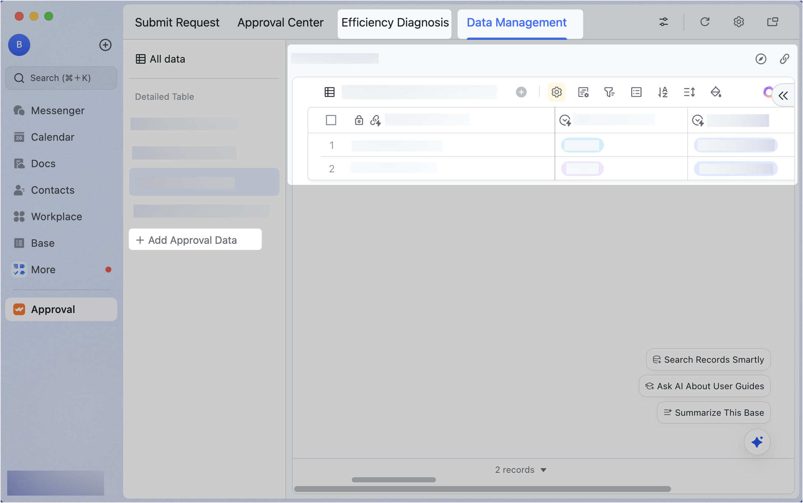The width and height of the screenshot is (803, 503).
Task: Open the filter sliders icon in top bar
Action: (664, 22)
